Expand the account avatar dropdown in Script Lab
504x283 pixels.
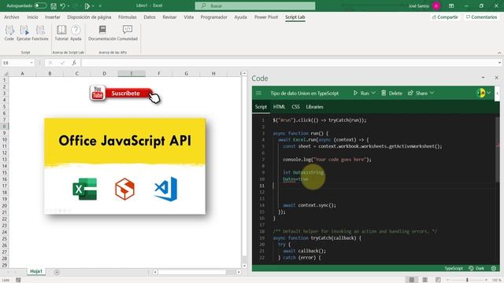[489, 93]
